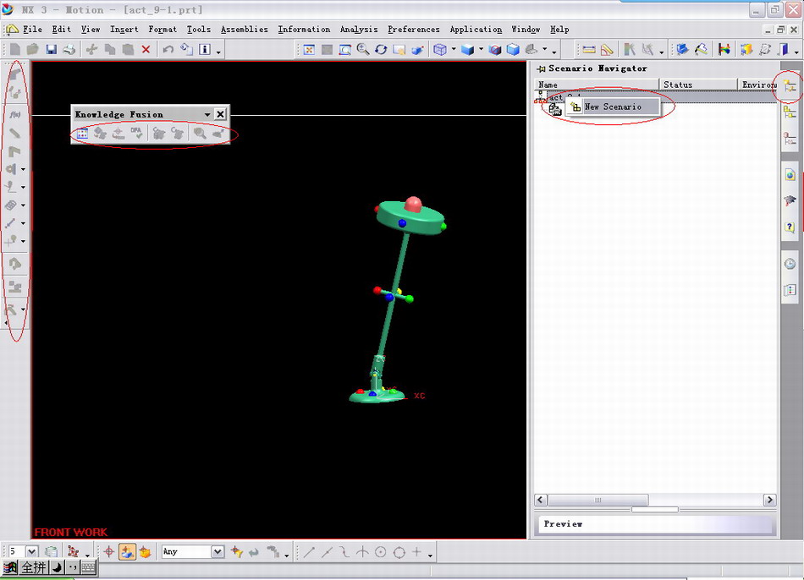Click the Open folder icon
804x580 pixels.
click(33, 49)
